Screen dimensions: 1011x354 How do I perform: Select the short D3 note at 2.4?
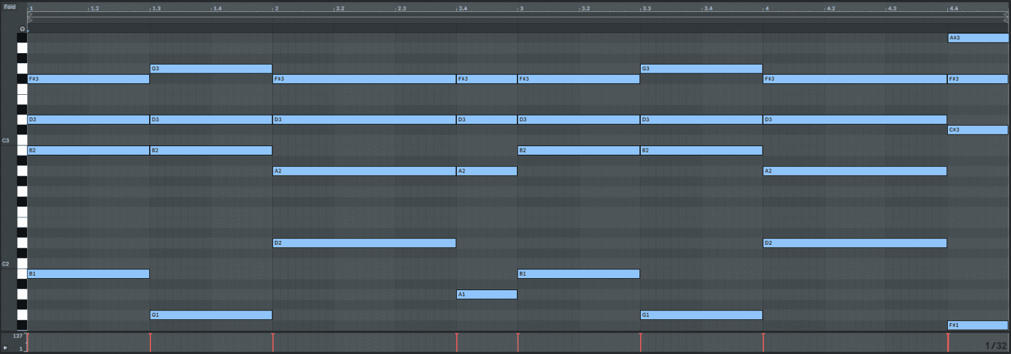tap(487, 119)
